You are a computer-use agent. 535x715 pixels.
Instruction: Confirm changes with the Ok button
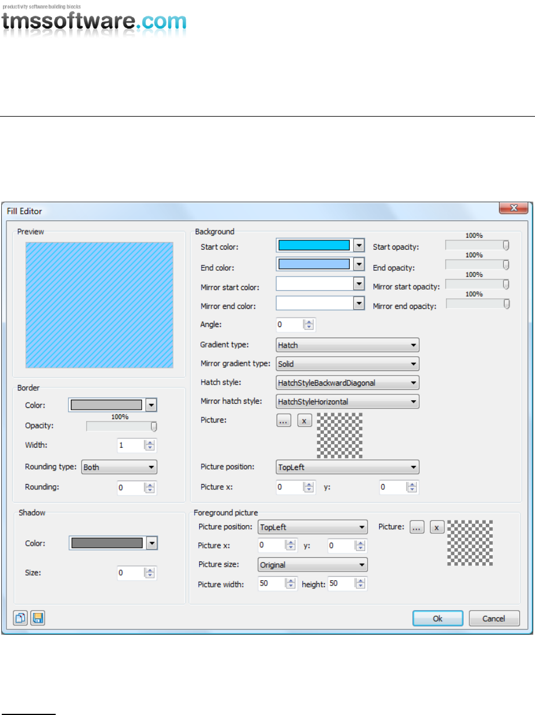438,618
